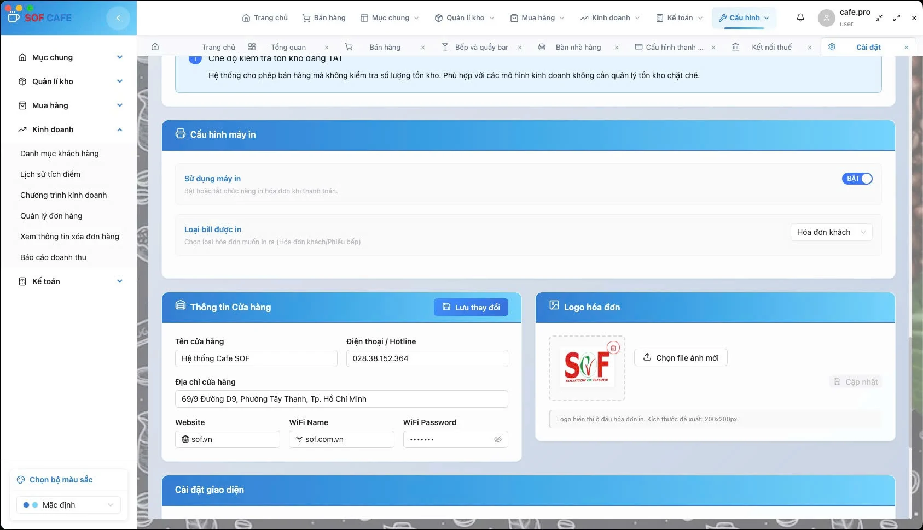Open notifications bell icon
This screenshot has height=530, width=923.
[x=800, y=17]
